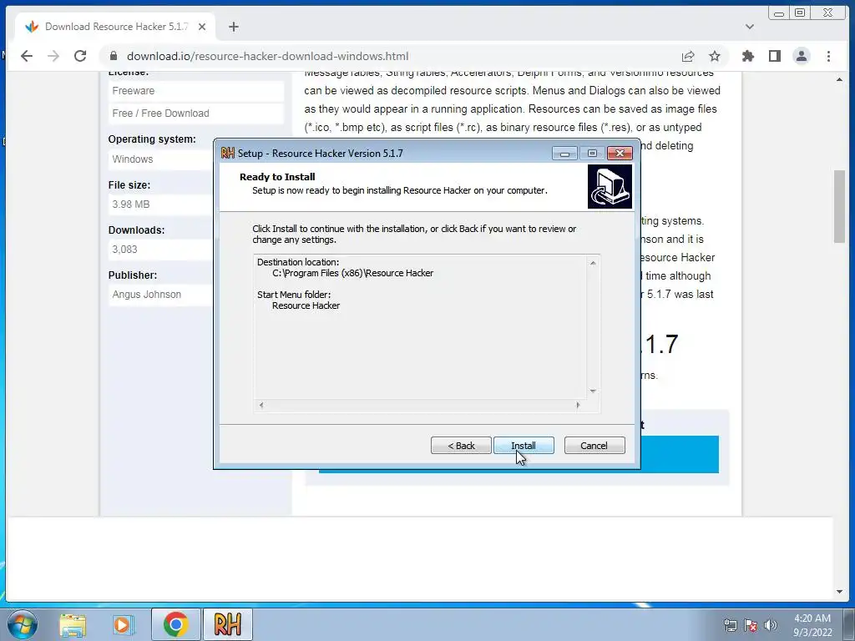The height and width of the screenshot is (641, 855).
Task: Open volume speaker icon in tray
Action: point(771,625)
